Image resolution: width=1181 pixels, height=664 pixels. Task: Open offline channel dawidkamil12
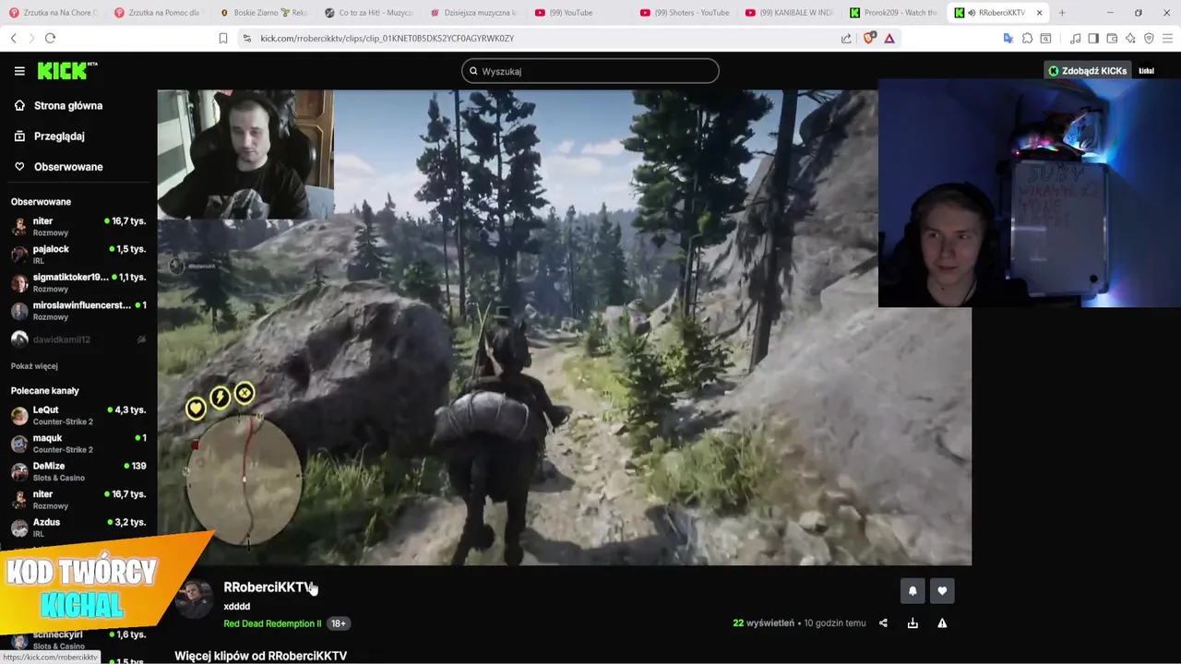78,339
